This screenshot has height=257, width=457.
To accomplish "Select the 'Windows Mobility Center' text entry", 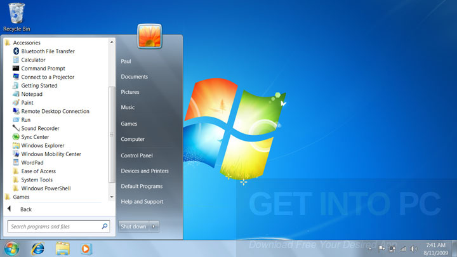I will coord(51,154).
